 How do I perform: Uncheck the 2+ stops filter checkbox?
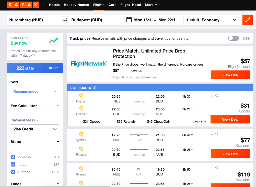pyautogui.click(x=13, y=172)
